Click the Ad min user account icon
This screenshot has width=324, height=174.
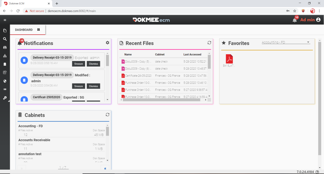tap(318, 20)
